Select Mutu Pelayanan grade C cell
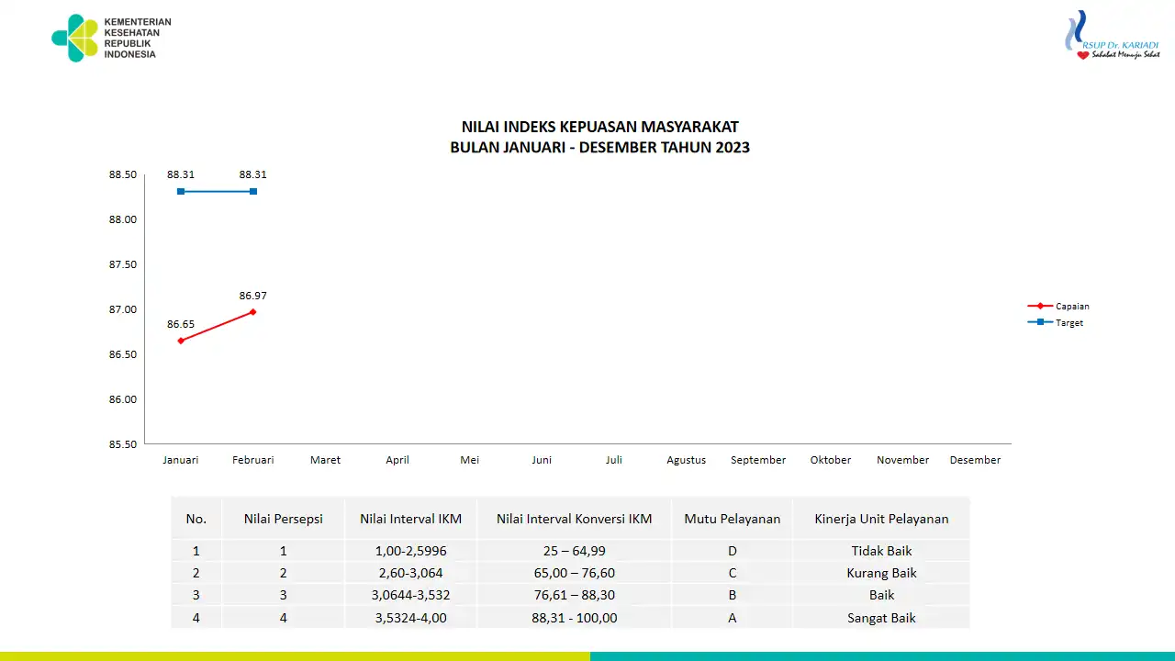The height and width of the screenshot is (661, 1175). point(733,573)
